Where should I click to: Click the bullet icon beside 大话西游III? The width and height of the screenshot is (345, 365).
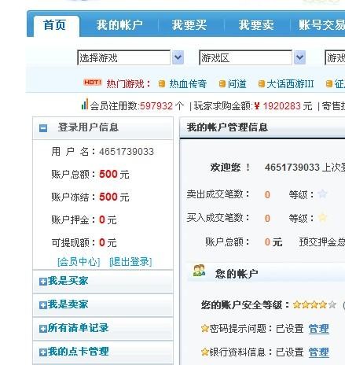tap(261, 84)
